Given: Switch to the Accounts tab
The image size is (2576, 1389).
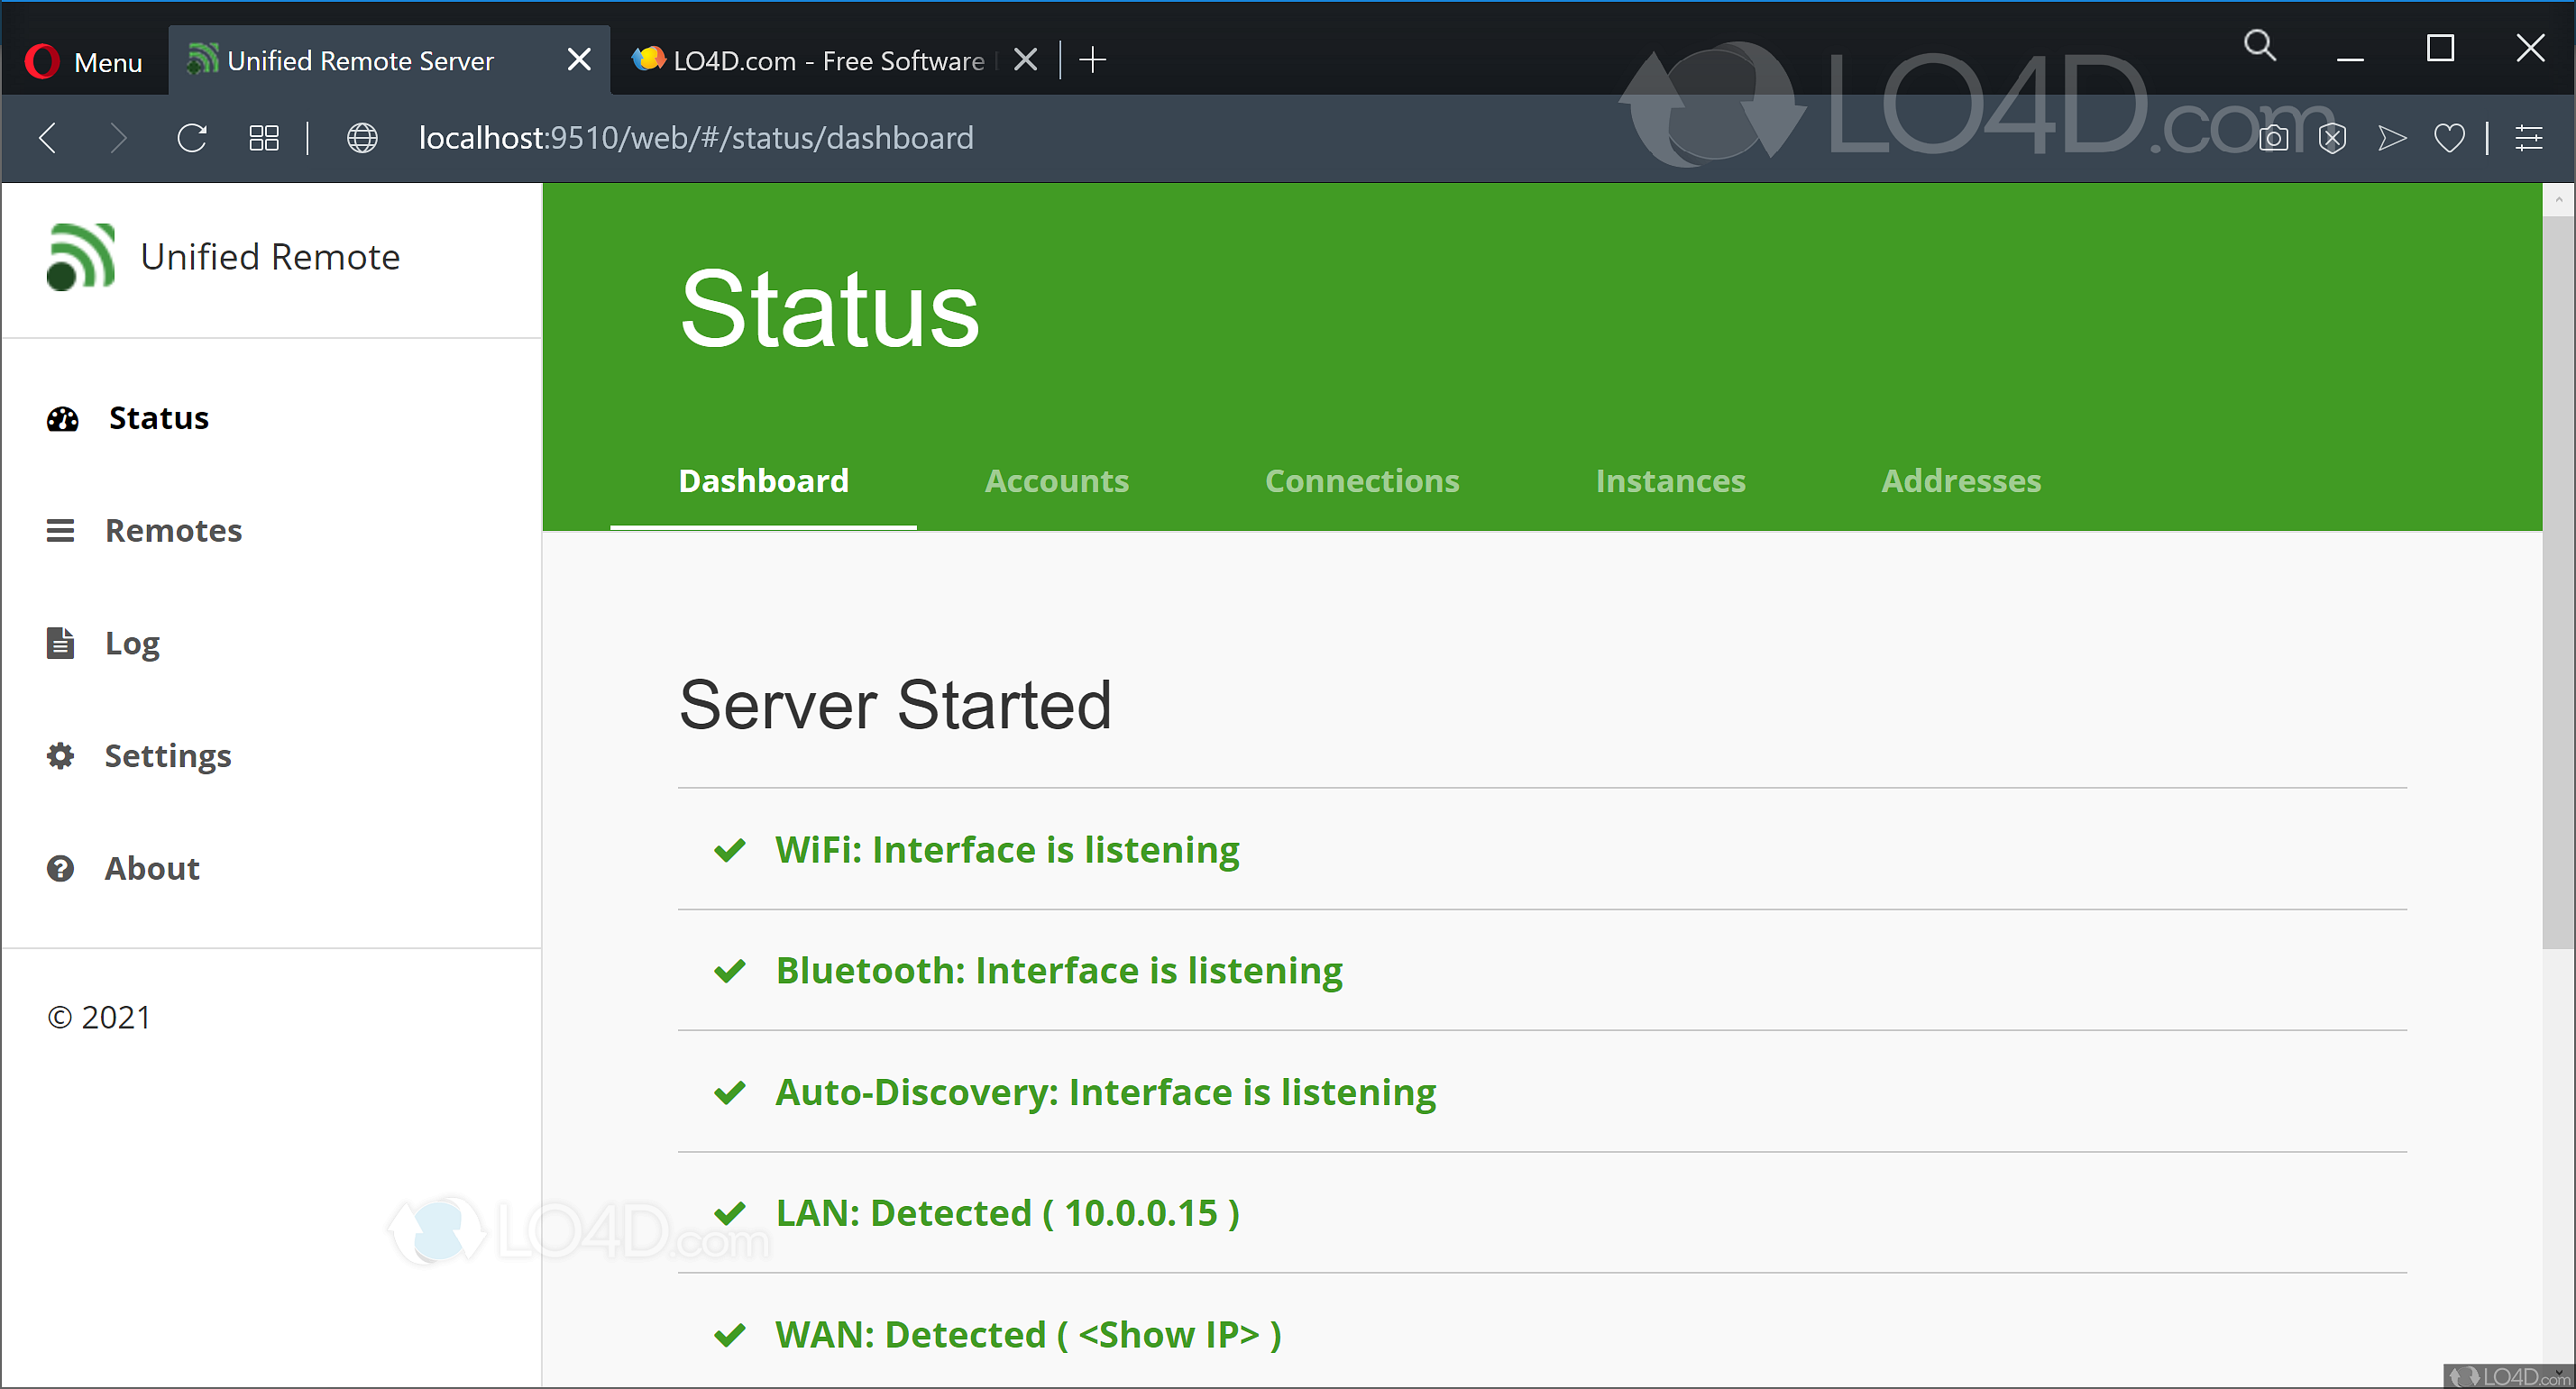Looking at the screenshot, I should pos(1057,481).
